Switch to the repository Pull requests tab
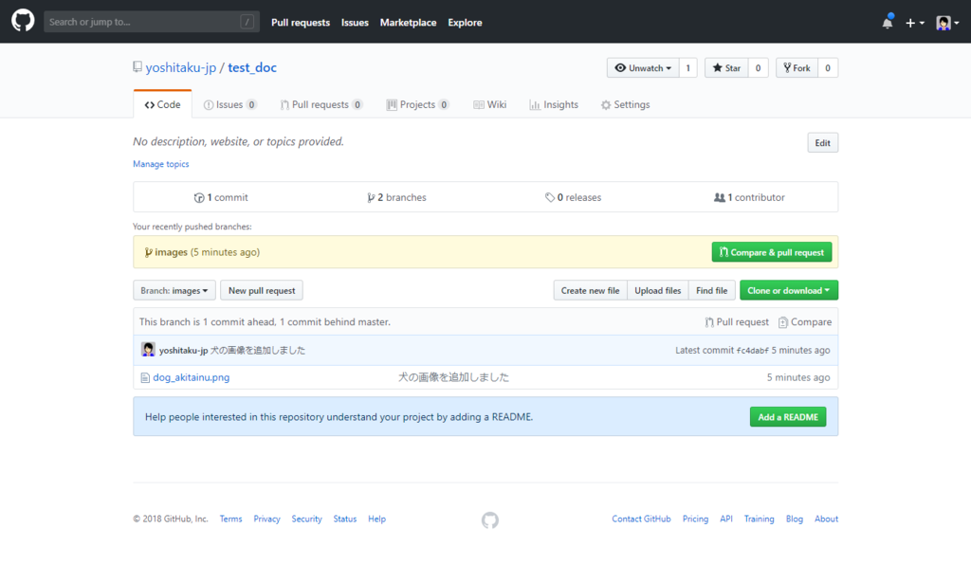The width and height of the screenshot is (971, 565). tap(321, 104)
